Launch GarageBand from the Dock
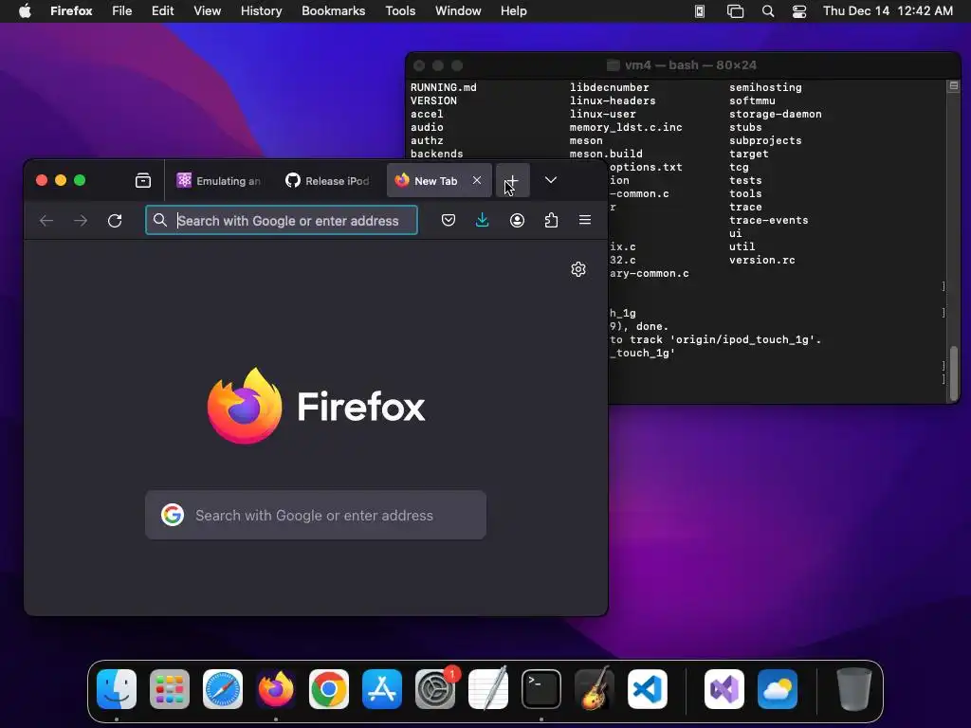 click(x=595, y=689)
